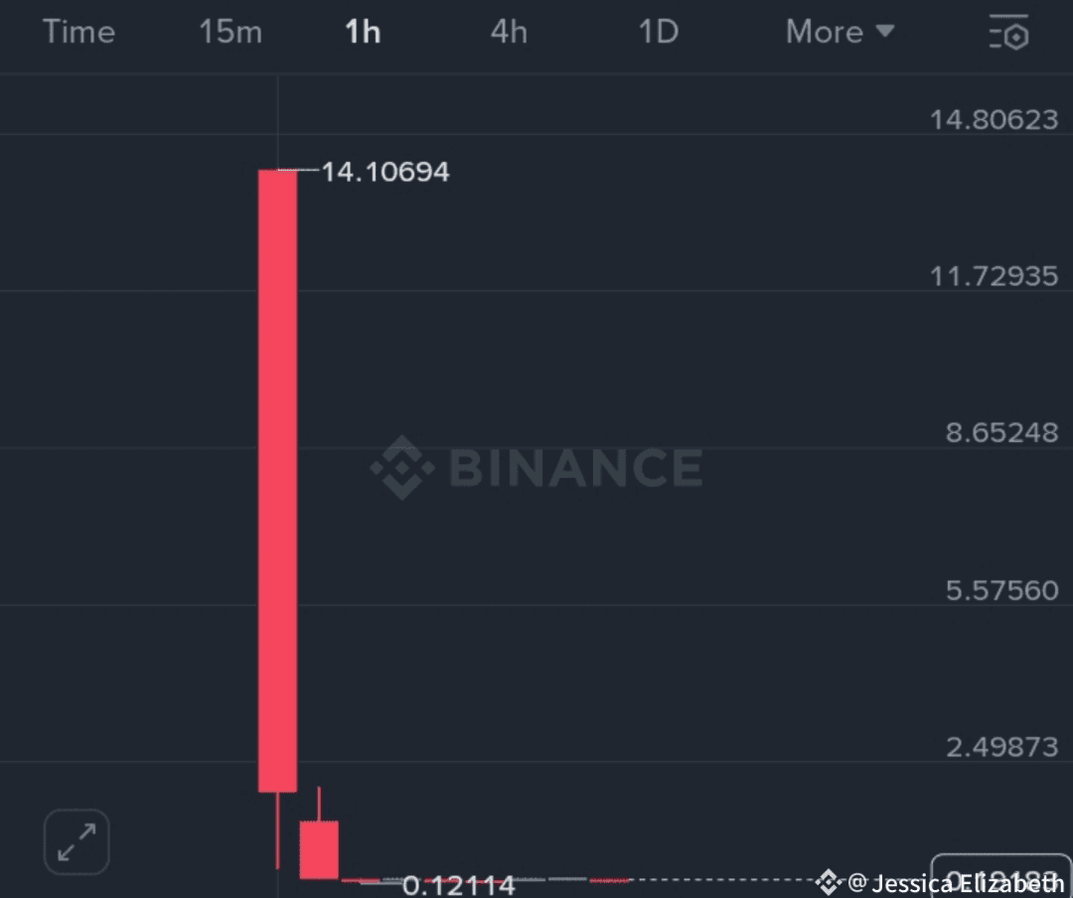Expand chart to fullscreen
This screenshot has width=1073, height=898.
(77, 842)
